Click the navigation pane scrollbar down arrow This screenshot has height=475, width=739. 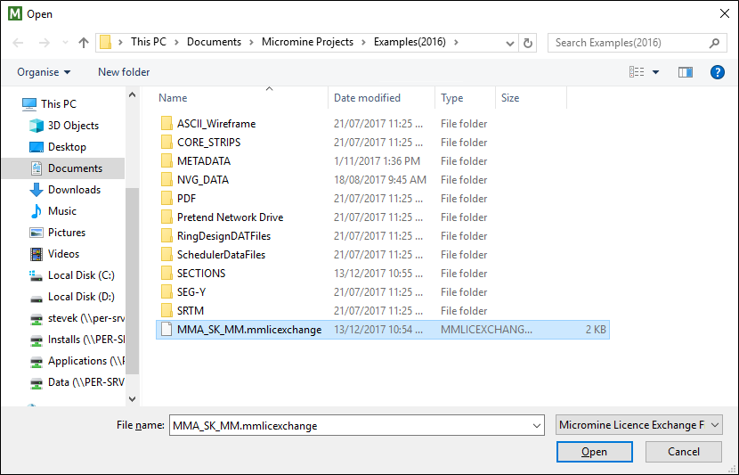(x=133, y=399)
